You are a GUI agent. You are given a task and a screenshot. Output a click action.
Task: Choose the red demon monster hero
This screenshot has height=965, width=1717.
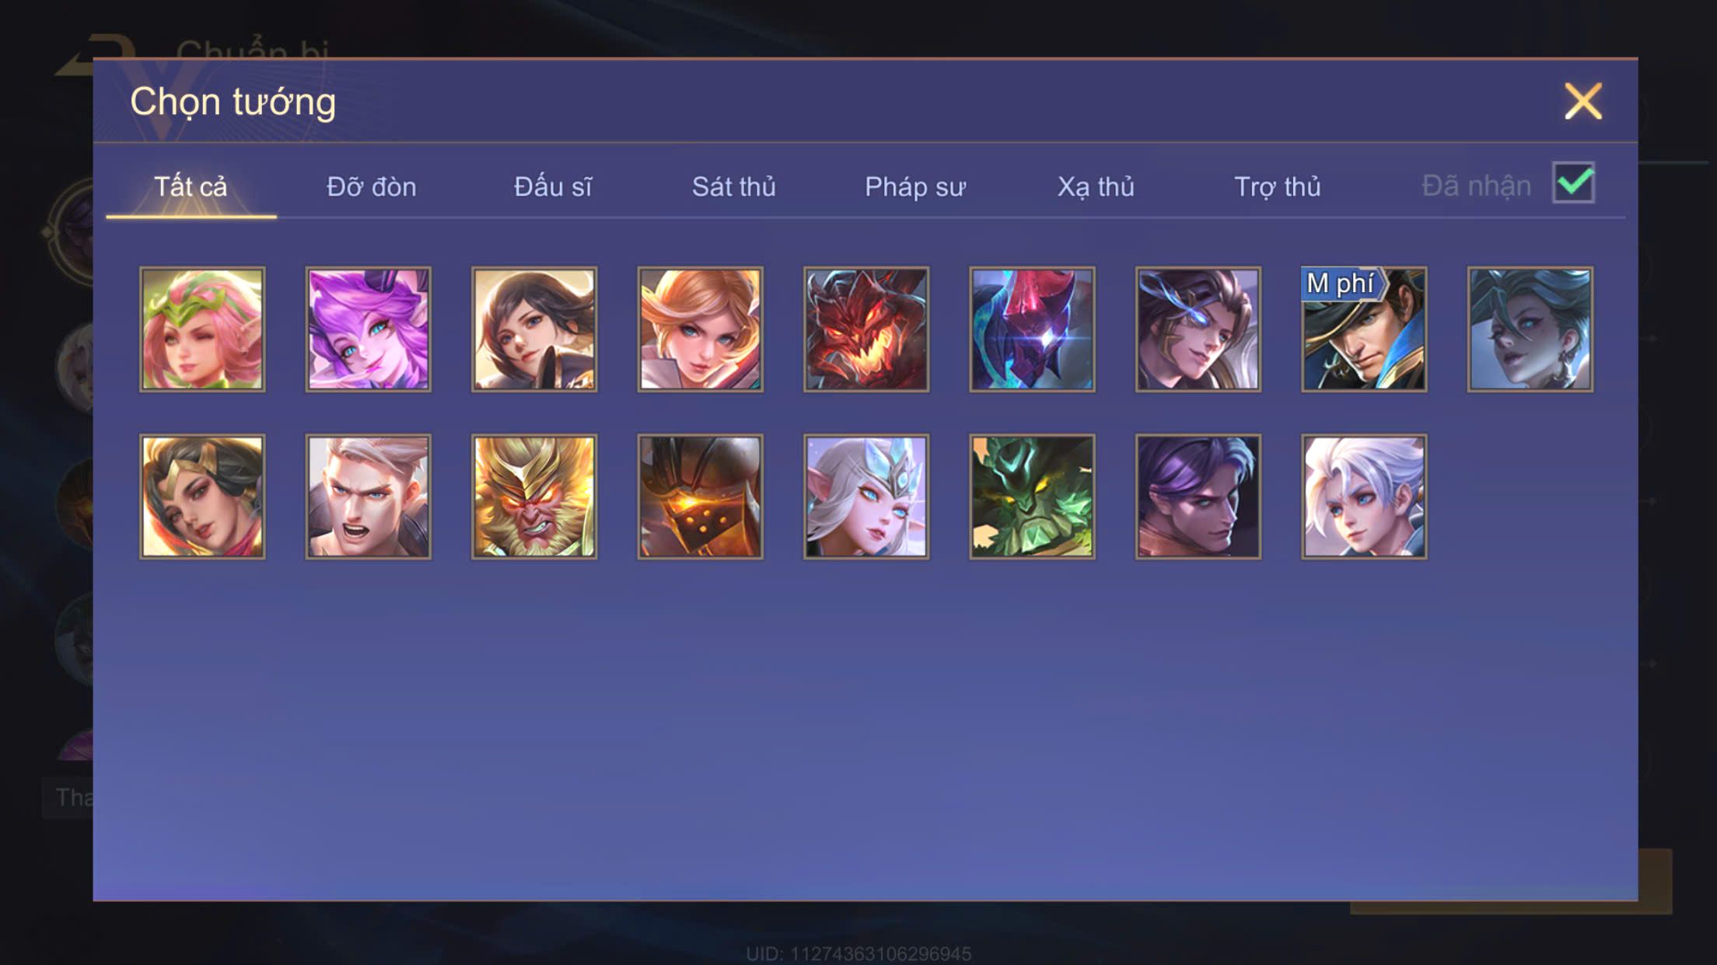866,329
